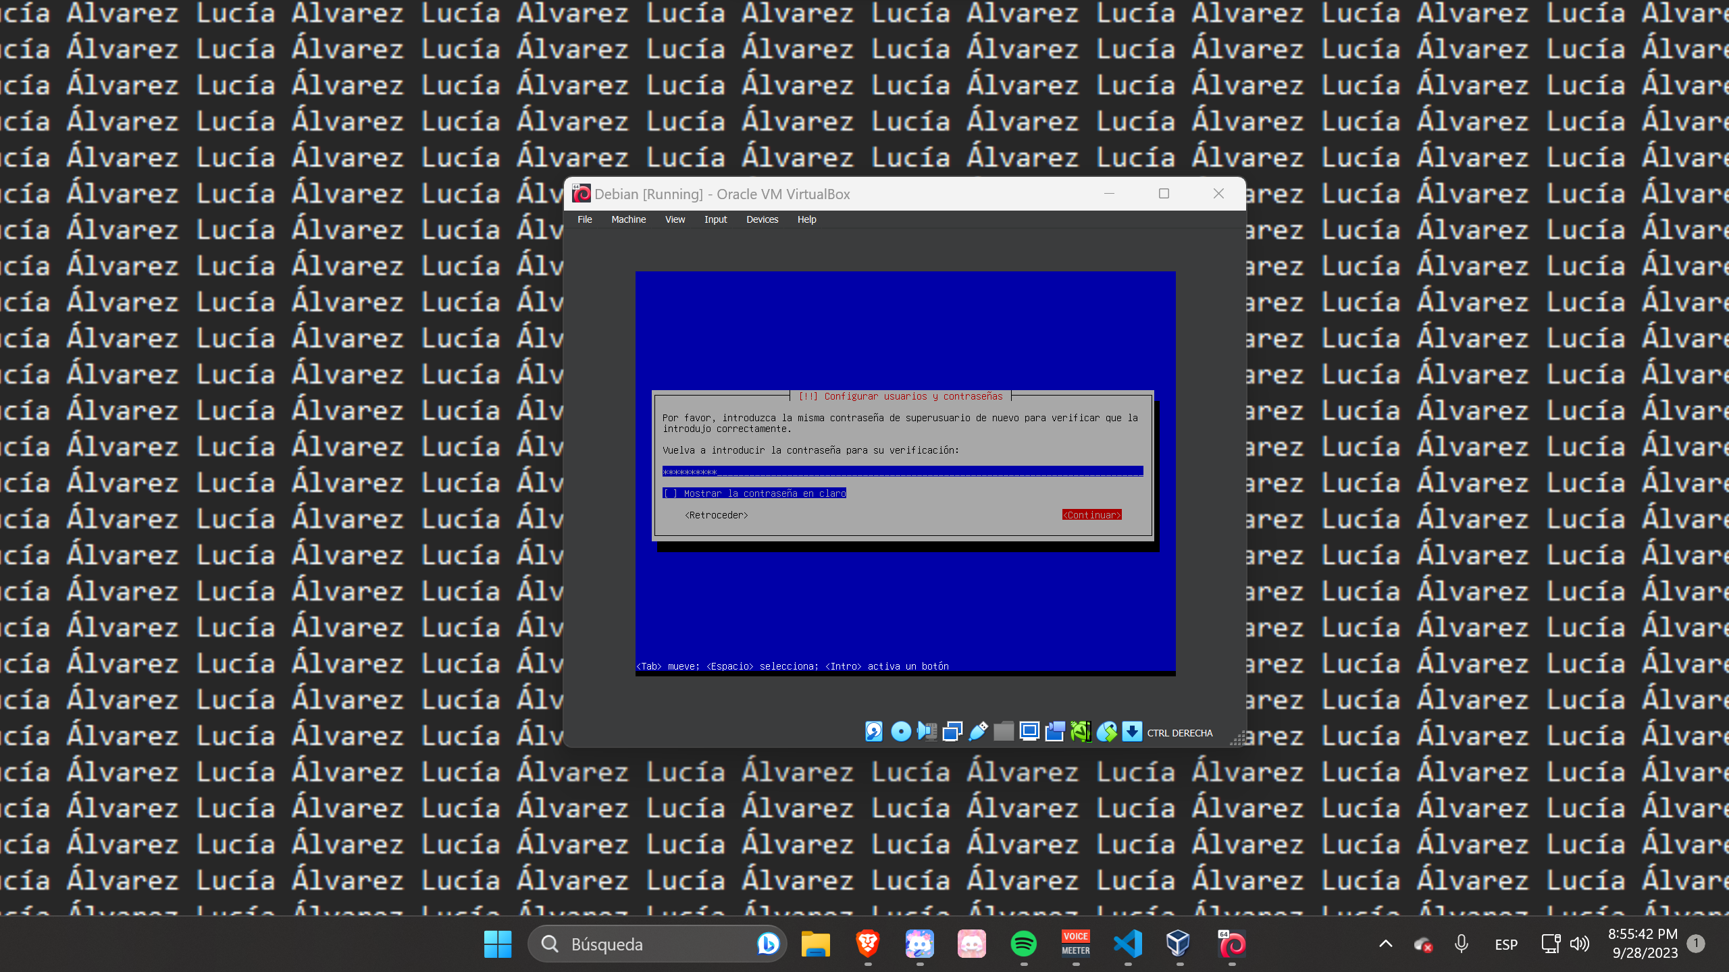Open the Devices menu in VirtualBox
Viewport: 1729px width, 972px height.
pos(761,219)
